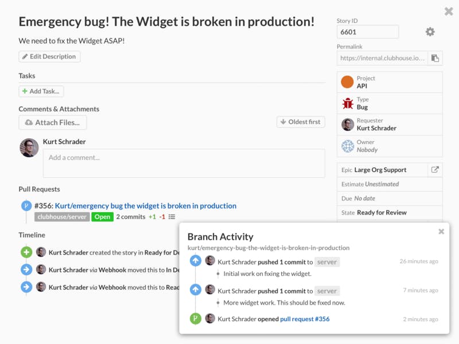
Task: Click the blue pull request branch icon
Action: point(26,206)
